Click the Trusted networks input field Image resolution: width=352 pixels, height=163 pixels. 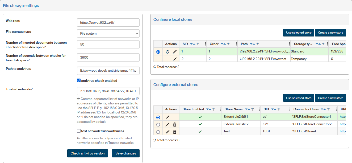tap(108, 91)
